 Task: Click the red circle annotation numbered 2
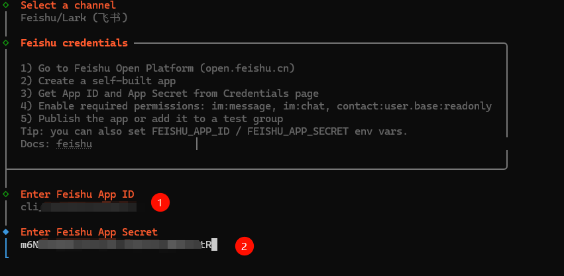pos(245,246)
